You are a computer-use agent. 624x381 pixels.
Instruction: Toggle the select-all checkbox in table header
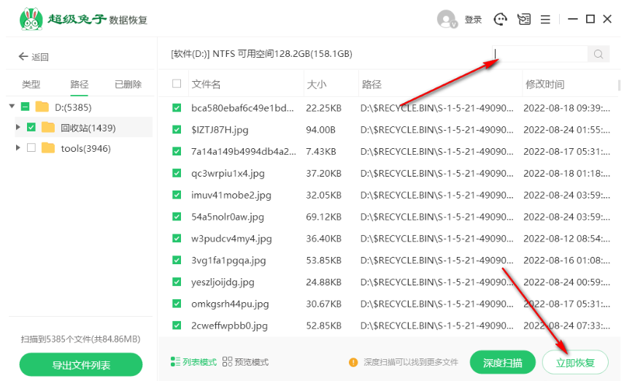(177, 84)
